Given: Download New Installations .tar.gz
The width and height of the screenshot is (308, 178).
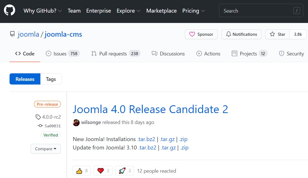Looking at the screenshot, I should 167,139.
